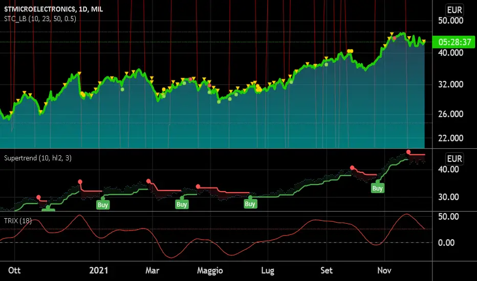Click the red Supertrend sell dot above Nov
The image size is (477, 281).
(408, 152)
